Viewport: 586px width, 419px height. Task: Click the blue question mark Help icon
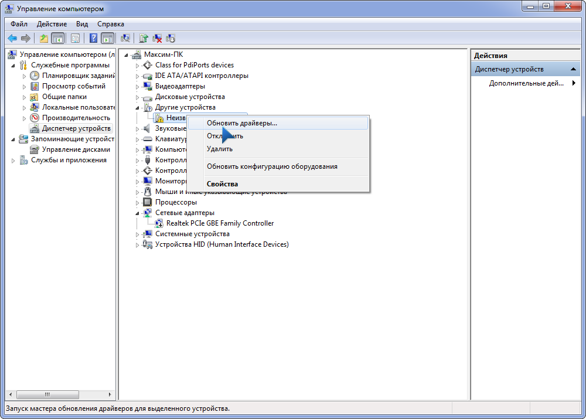point(93,39)
